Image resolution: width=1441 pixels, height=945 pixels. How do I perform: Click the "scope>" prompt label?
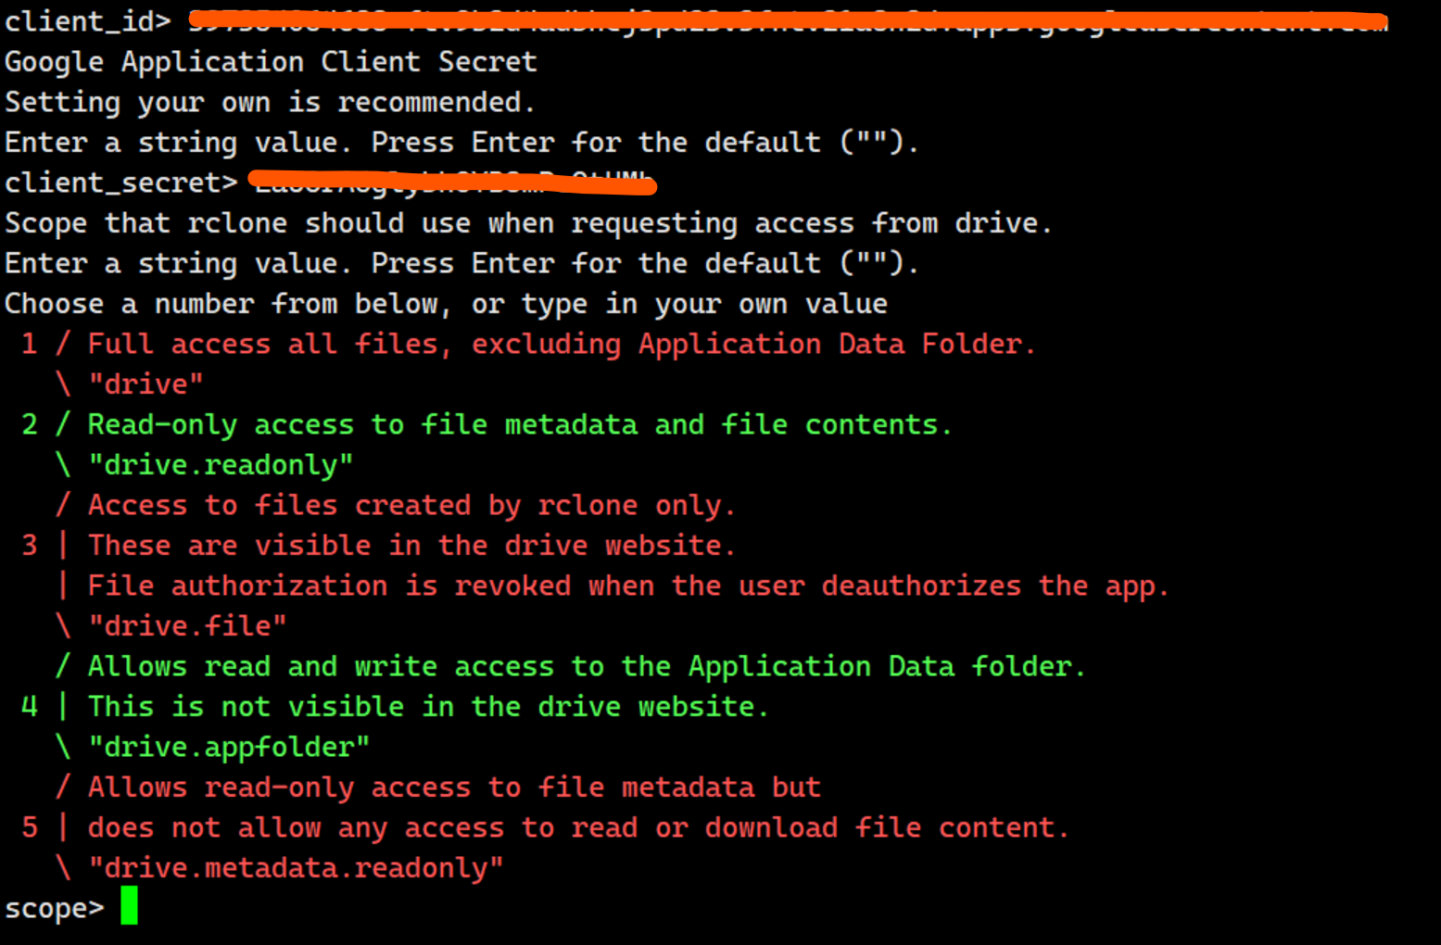tap(54, 908)
